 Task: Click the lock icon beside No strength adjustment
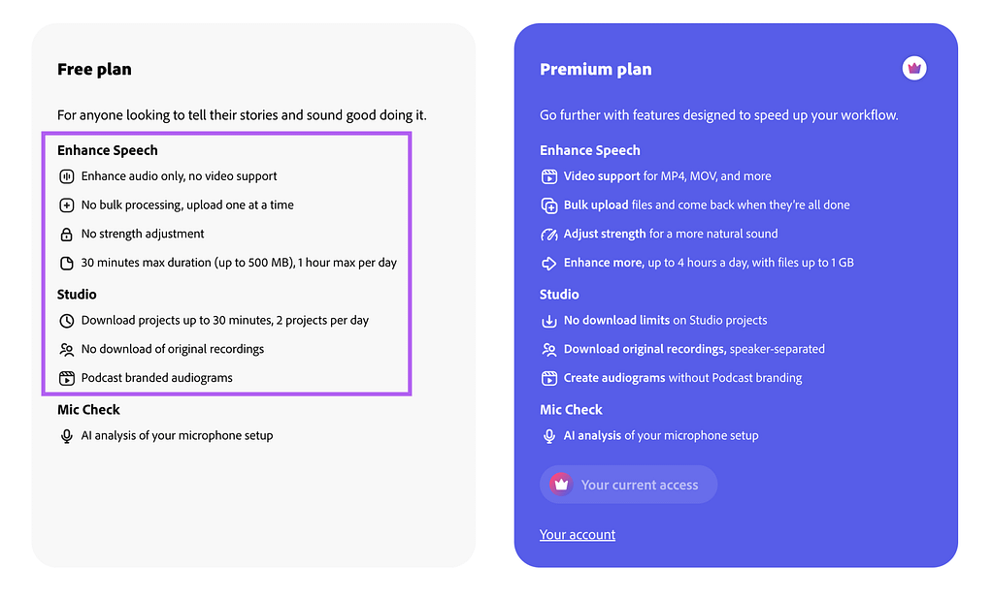click(x=67, y=235)
